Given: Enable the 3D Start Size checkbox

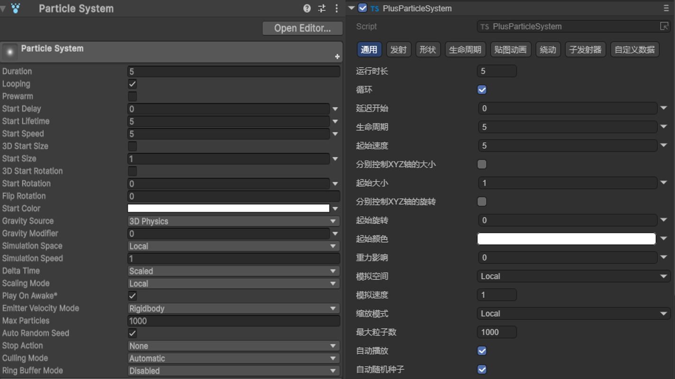Looking at the screenshot, I should click(133, 146).
